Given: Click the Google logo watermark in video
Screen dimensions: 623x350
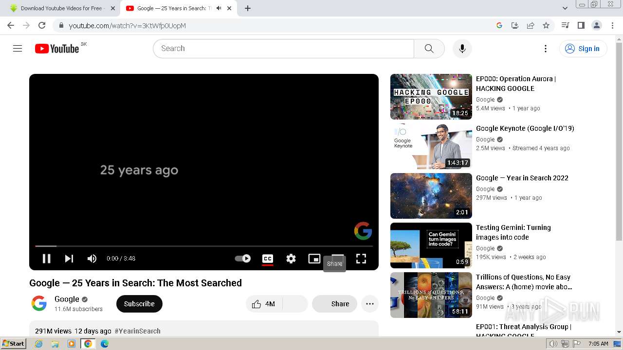Looking at the screenshot, I should coord(363,231).
